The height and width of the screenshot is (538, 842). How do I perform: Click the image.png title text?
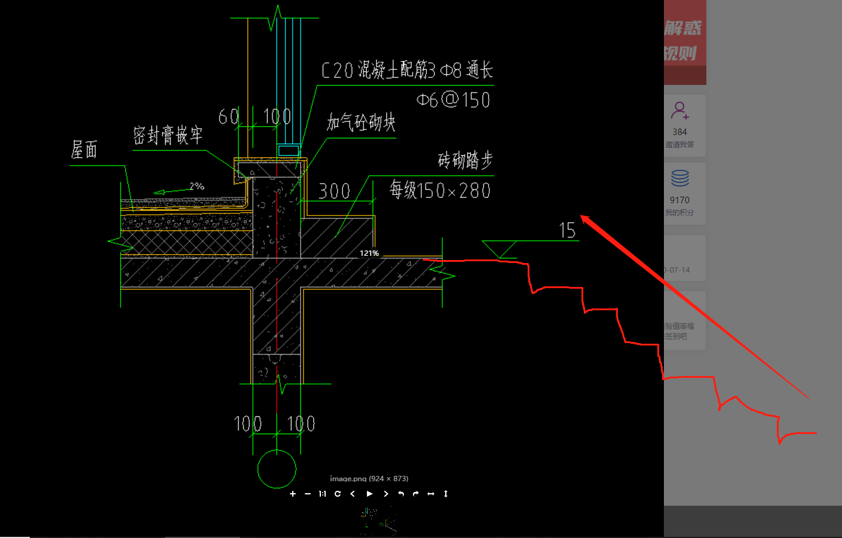tap(369, 478)
